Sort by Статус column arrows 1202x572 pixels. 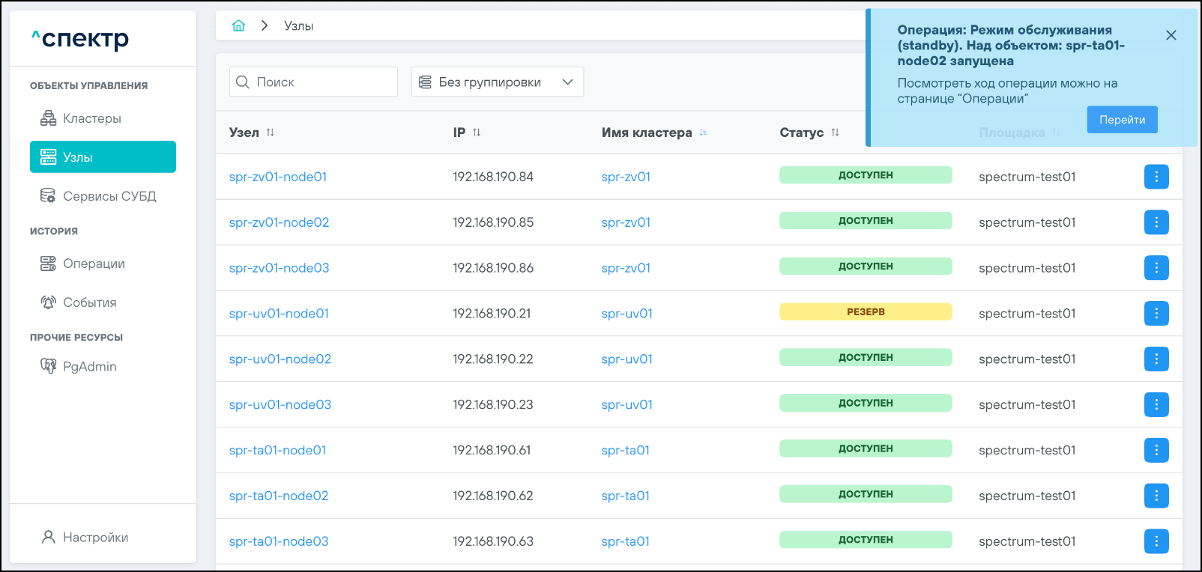835,133
